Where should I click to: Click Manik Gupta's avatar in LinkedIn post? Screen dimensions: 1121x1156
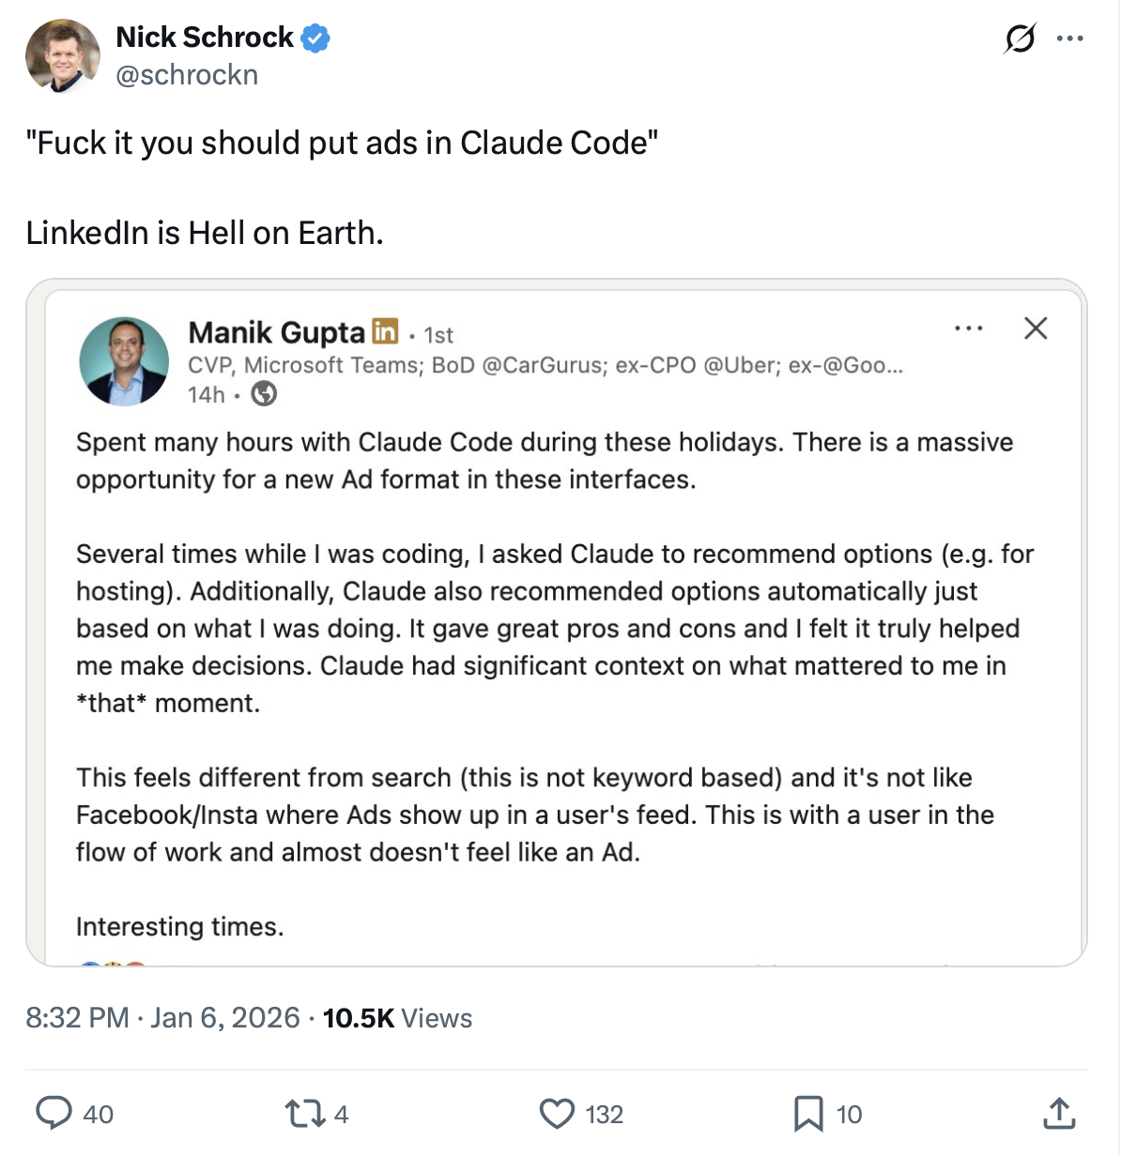click(124, 361)
